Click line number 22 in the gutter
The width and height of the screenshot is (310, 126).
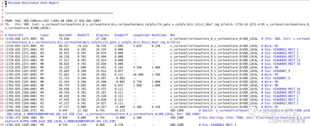pyautogui.click(x=2, y=74)
